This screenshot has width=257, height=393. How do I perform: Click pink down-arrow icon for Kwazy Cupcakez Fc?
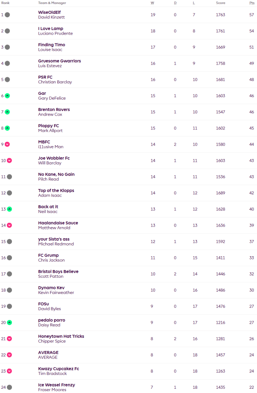coord(9,371)
